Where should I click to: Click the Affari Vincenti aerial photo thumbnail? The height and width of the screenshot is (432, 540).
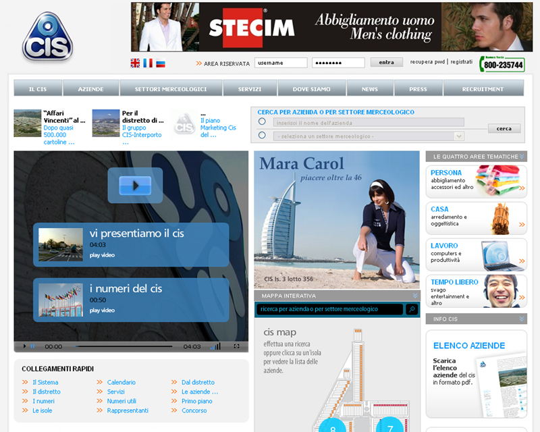point(28,124)
